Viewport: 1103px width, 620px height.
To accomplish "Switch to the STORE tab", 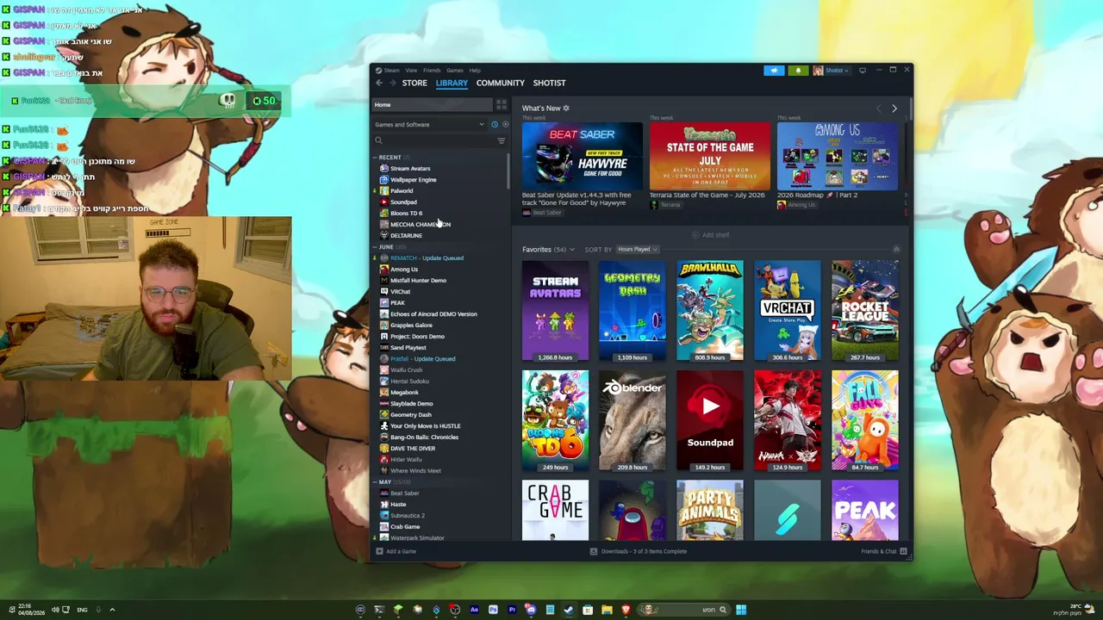I will click(414, 84).
